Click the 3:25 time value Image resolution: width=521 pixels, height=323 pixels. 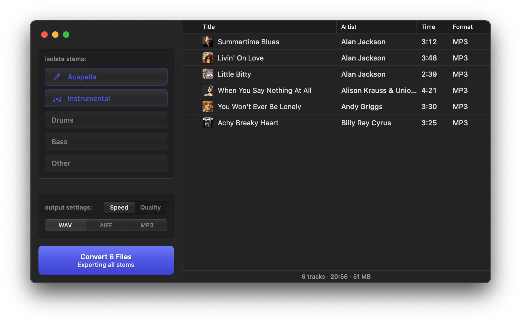click(429, 123)
